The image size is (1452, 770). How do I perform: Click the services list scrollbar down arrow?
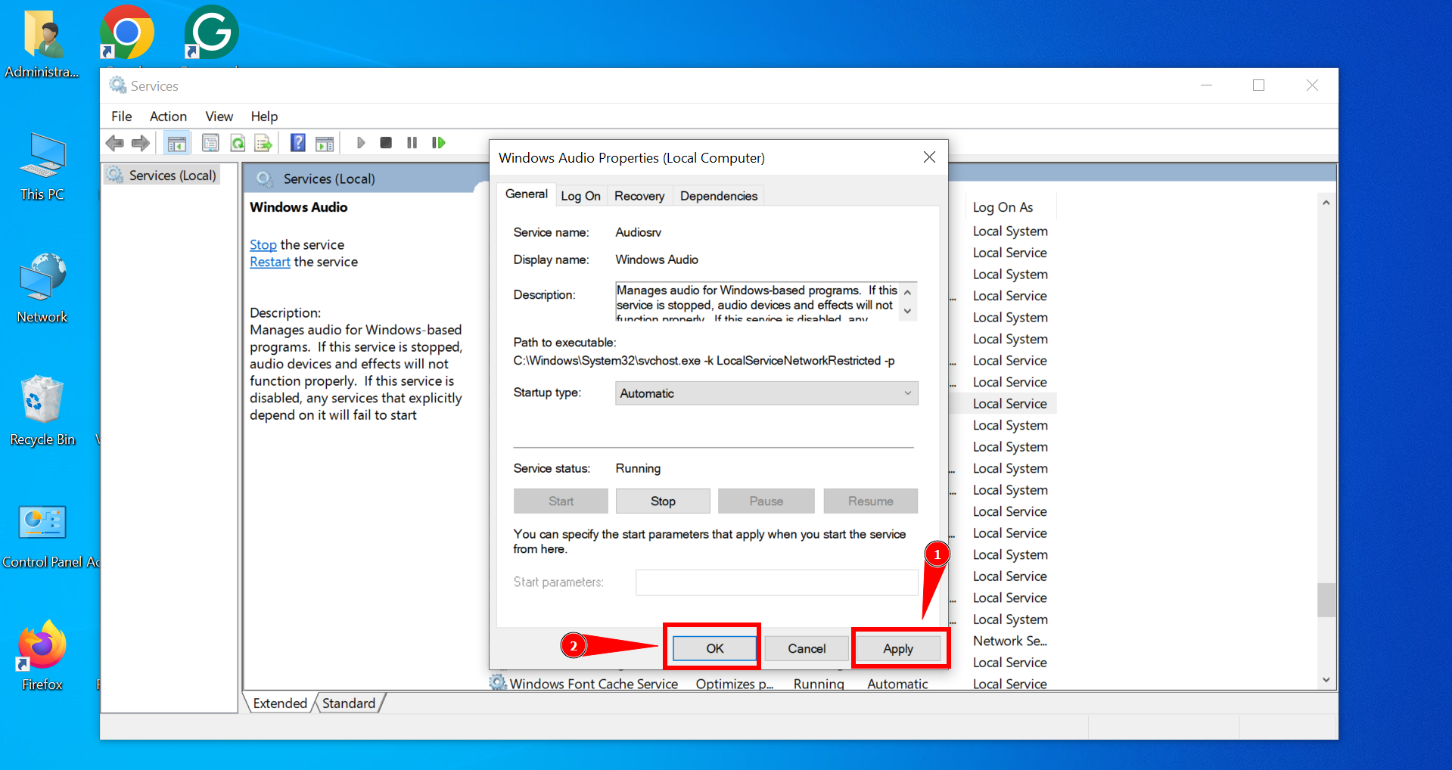pyautogui.click(x=1326, y=680)
